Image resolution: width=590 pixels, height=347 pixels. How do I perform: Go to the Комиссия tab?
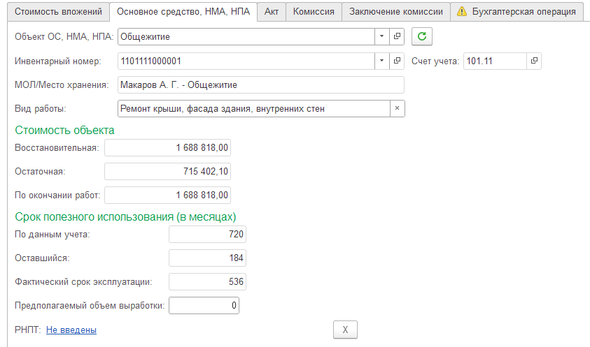point(314,12)
